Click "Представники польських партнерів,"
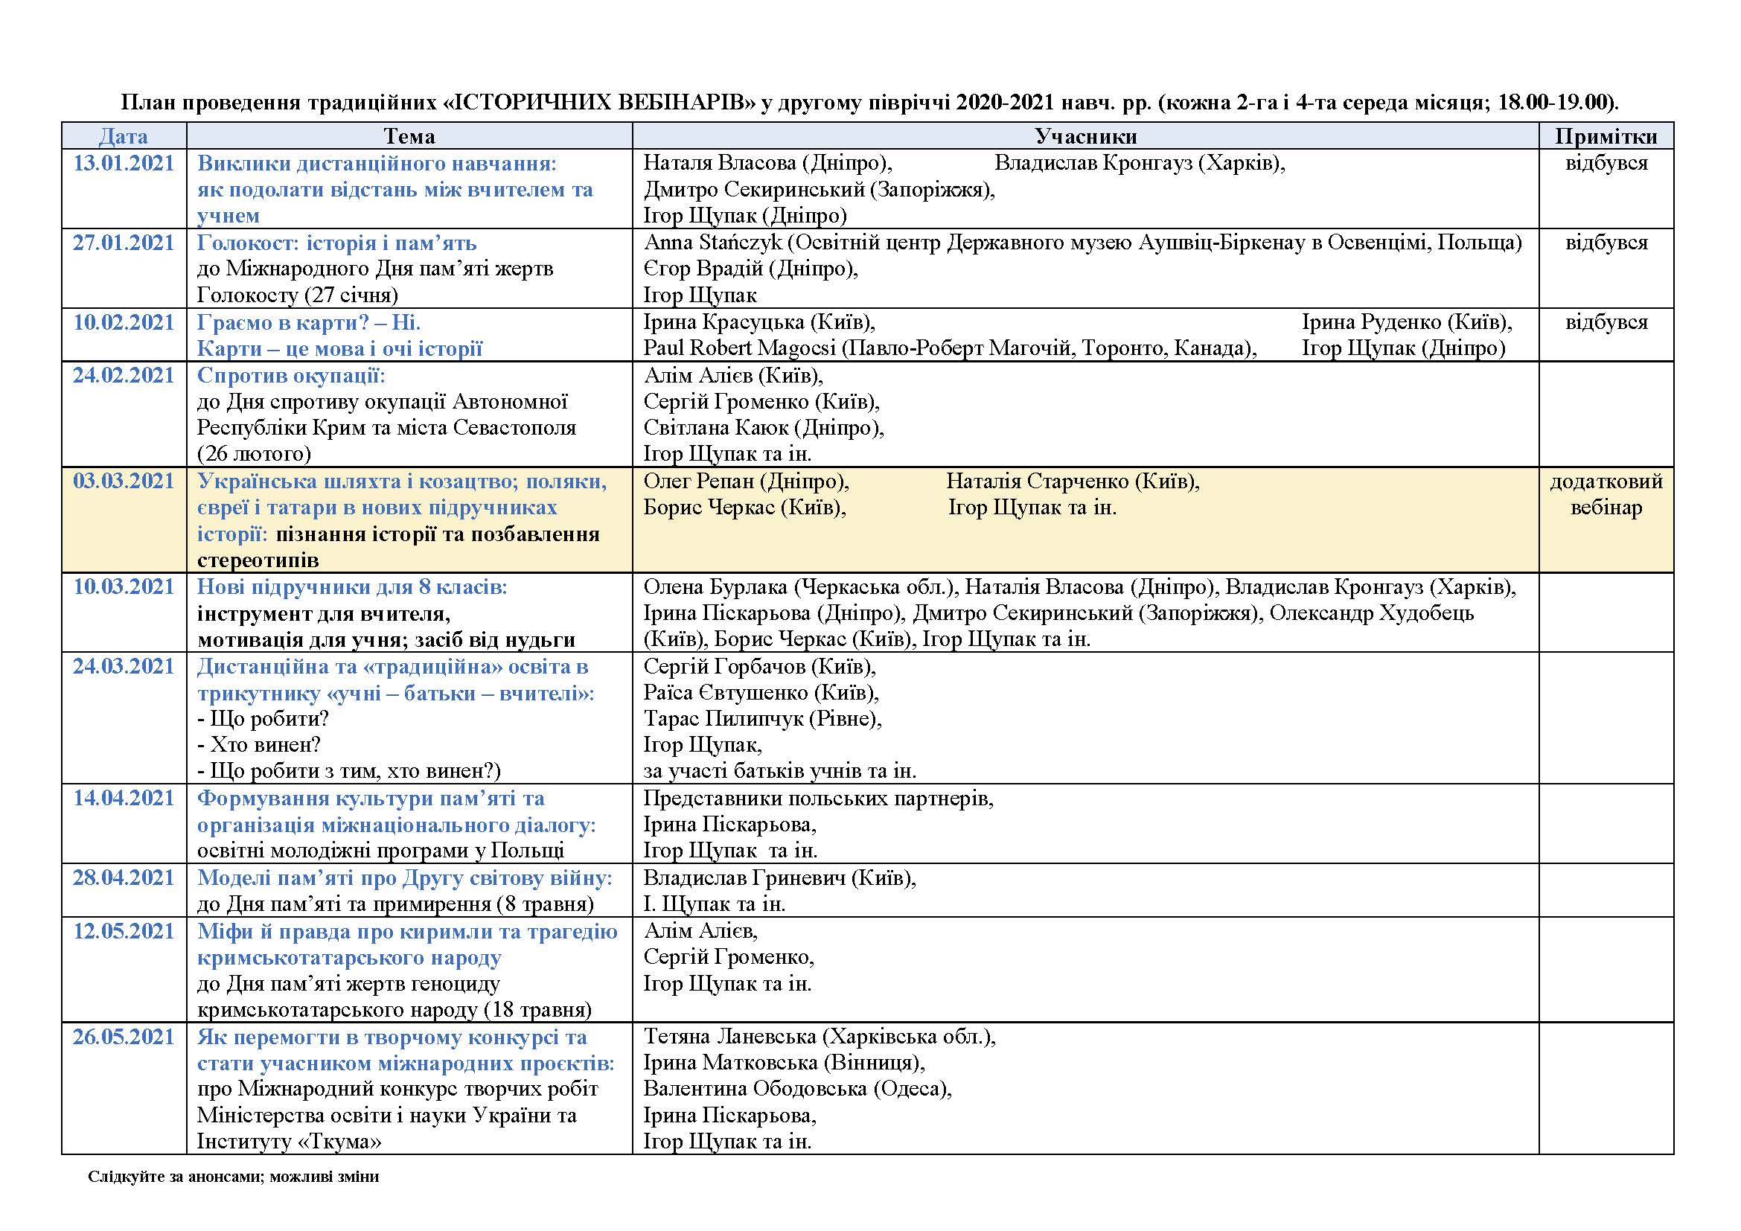This screenshot has height=1231, width=1741. (x=818, y=798)
